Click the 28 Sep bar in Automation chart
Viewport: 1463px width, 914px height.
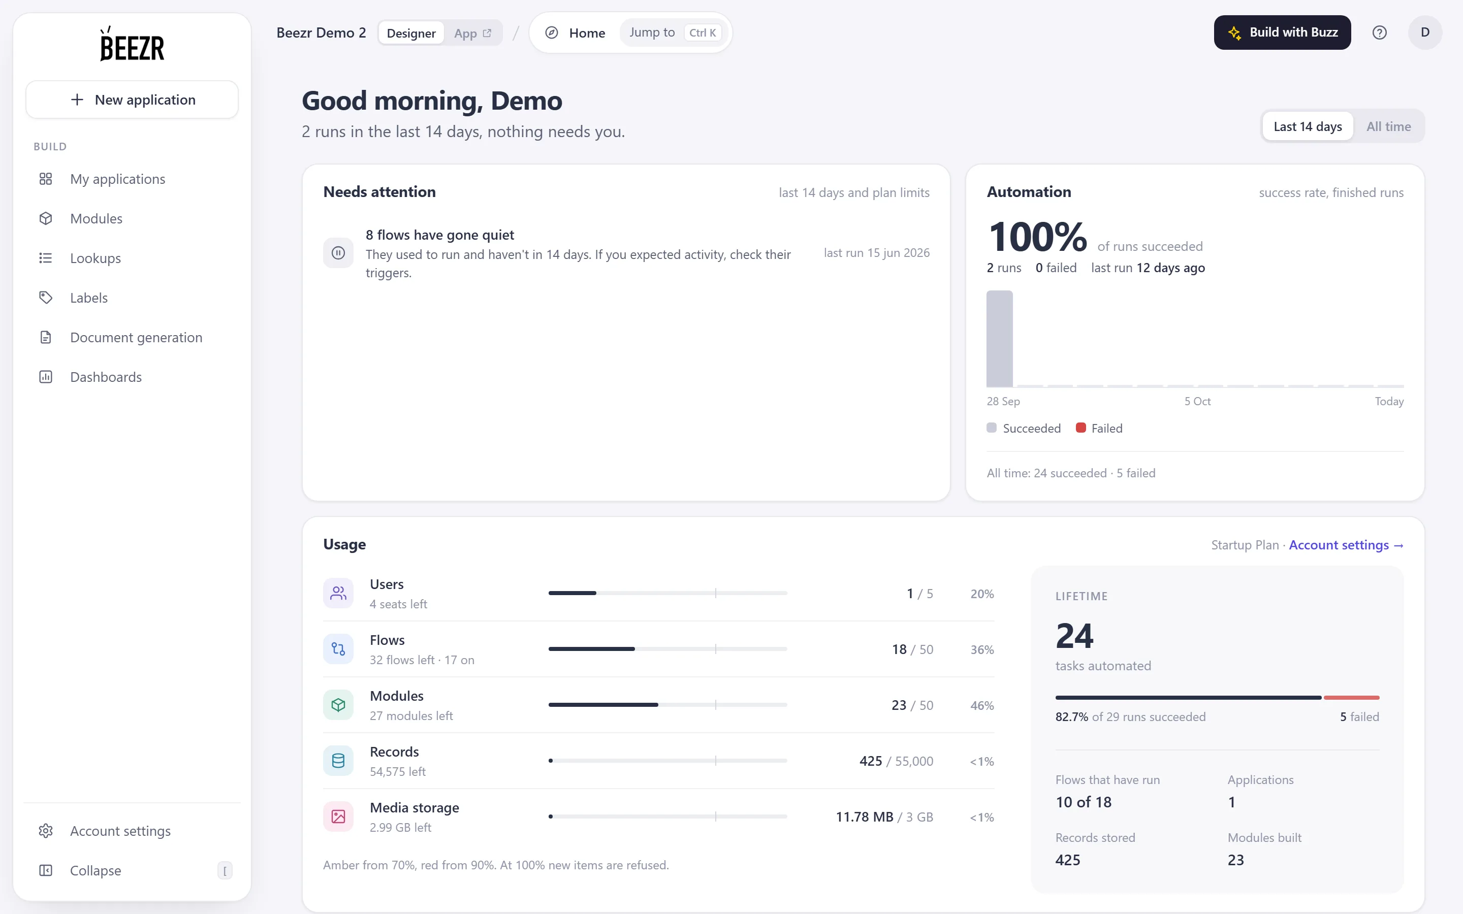[999, 339]
